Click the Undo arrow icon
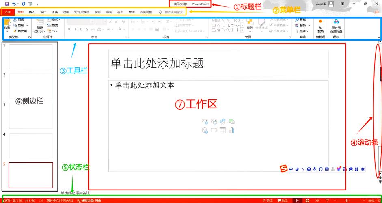Viewport: 382px width, 203px height. coord(14,4)
